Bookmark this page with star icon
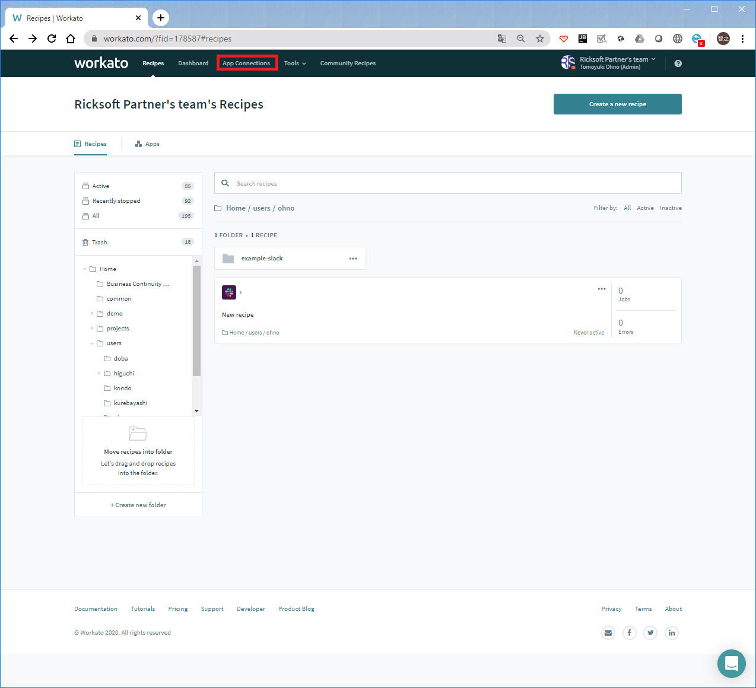 click(x=540, y=39)
